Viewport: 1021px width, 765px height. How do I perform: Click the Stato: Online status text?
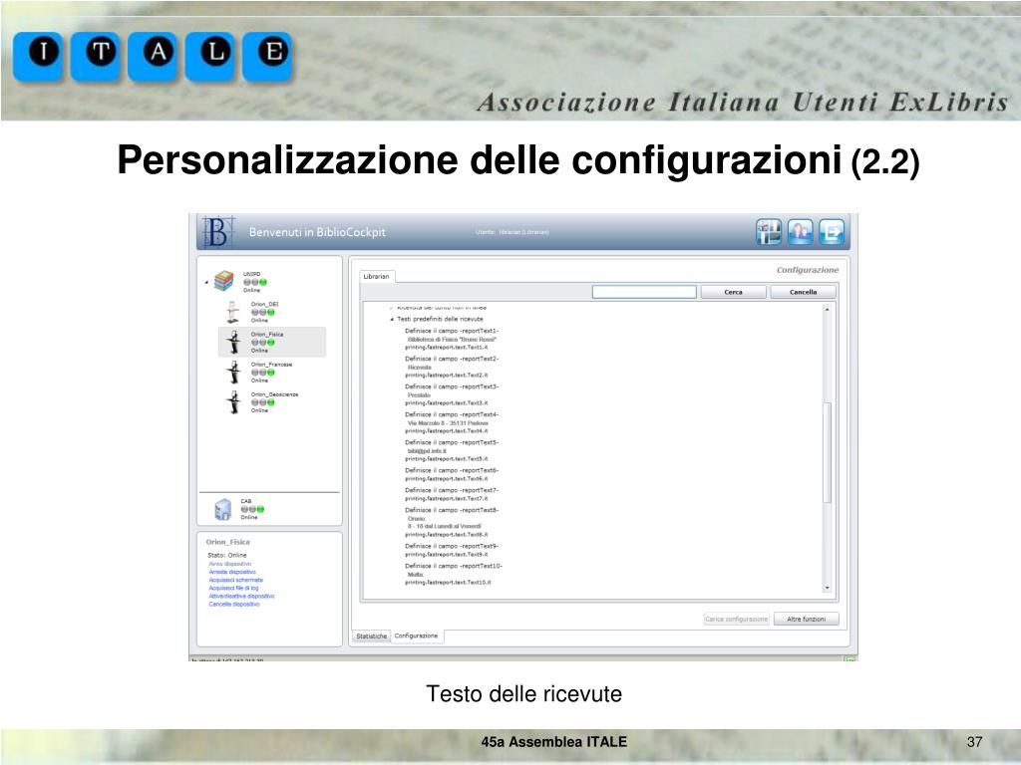tap(227, 556)
